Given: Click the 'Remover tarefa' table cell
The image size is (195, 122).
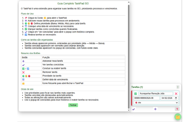Looking at the screenshot, I should 83,72.
